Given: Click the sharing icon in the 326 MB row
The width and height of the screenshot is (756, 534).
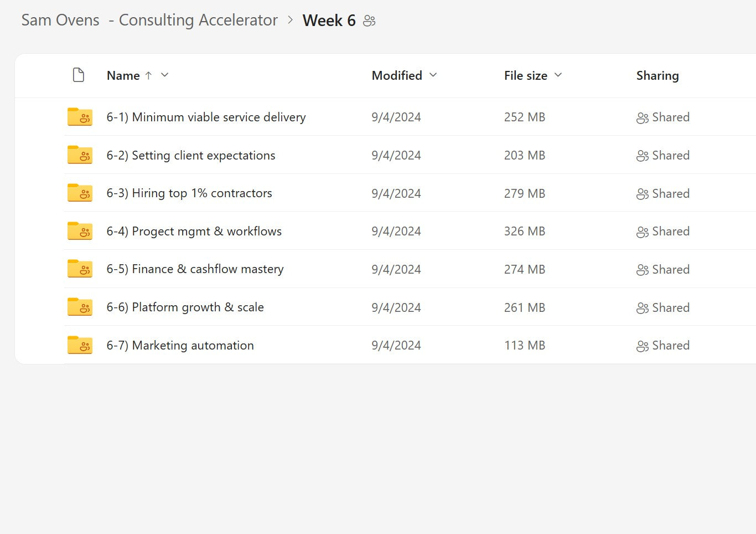Looking at the screenshot, I should click(643, 232).
